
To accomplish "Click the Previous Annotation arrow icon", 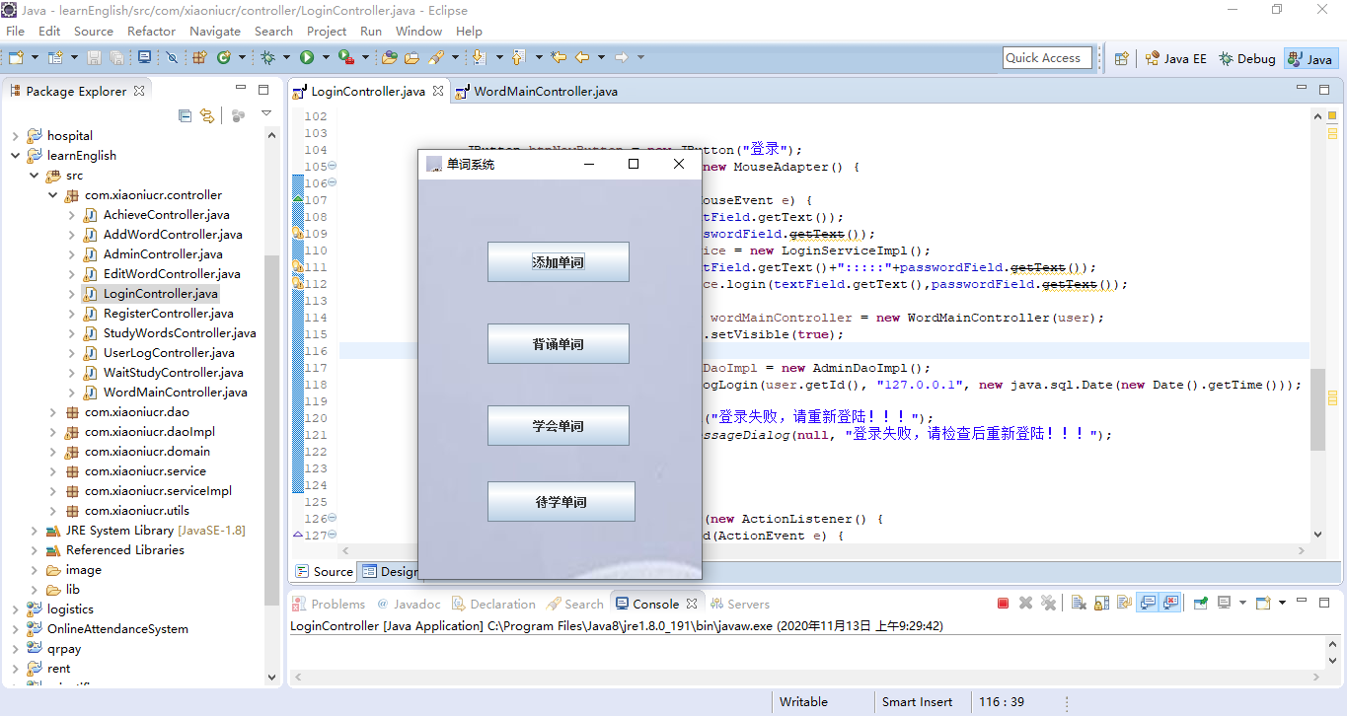I will (x=520, y=57).
